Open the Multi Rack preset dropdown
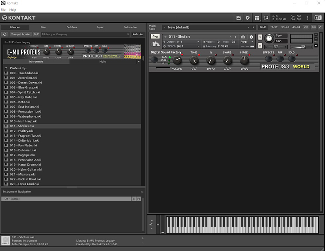The height and width of the screenshot is (251, 325). tap(165, 27)
